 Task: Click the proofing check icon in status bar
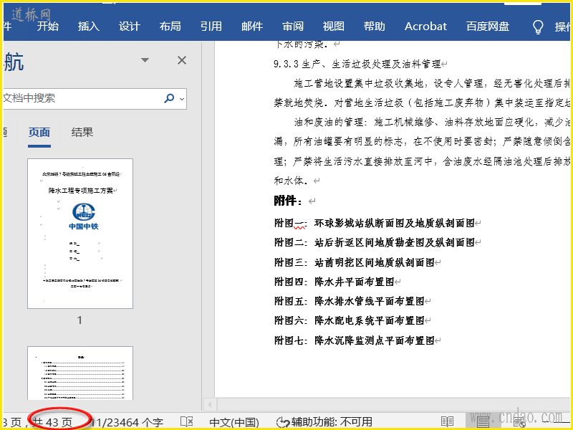pos(187,422)
